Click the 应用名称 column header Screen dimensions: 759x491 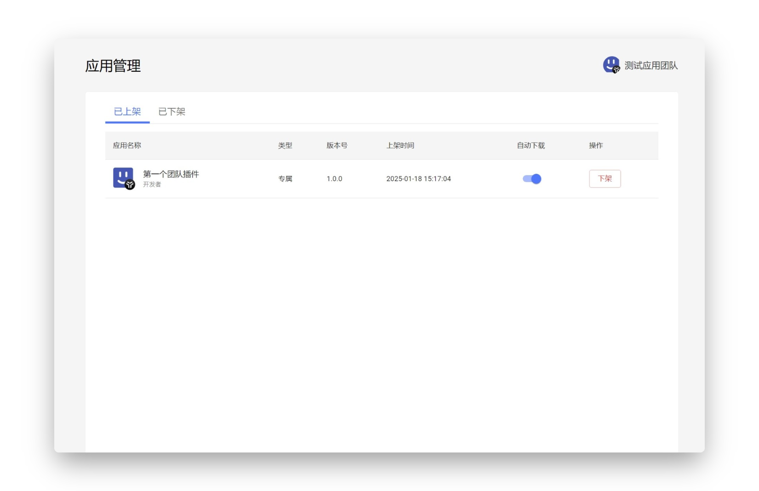tap(128, 145)
